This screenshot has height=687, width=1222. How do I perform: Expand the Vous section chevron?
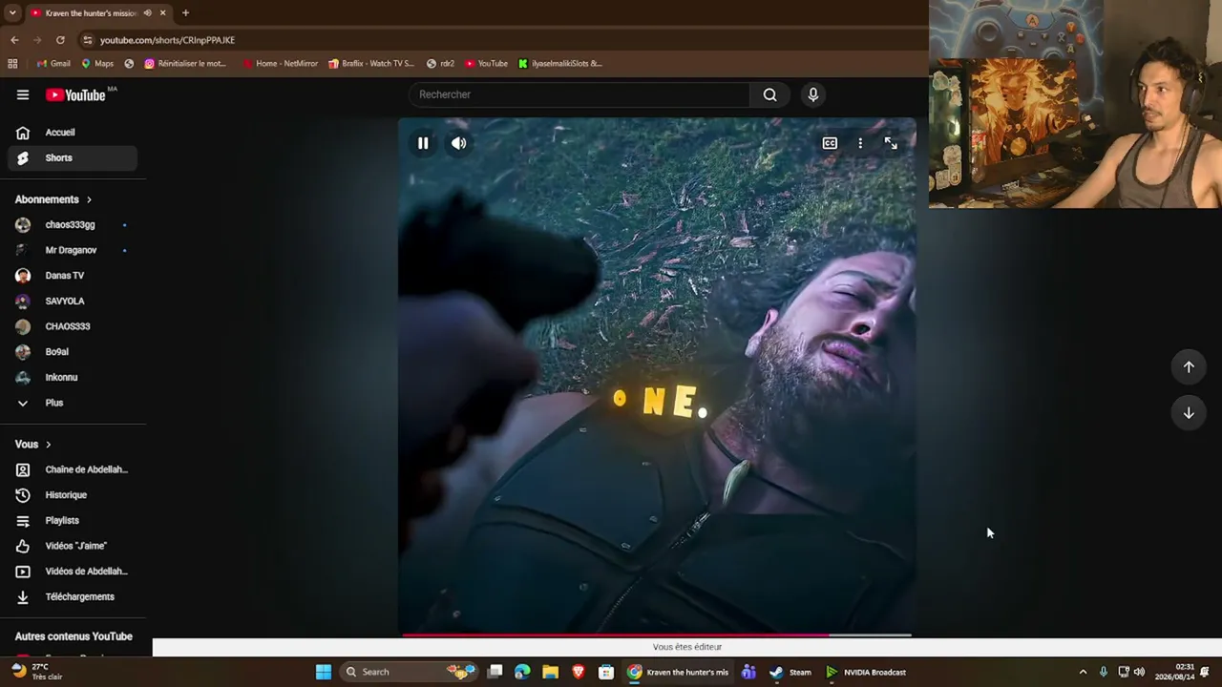(x=48, y=445)
